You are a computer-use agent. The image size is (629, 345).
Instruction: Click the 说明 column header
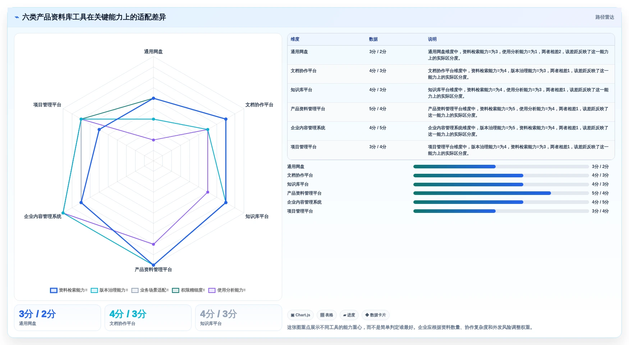[432, 39]
